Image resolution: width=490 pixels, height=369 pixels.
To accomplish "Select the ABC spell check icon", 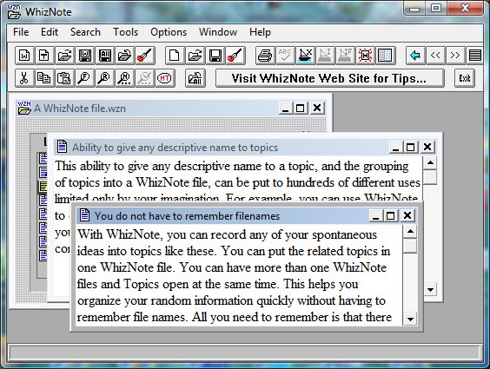I will [x=285, y=56].
